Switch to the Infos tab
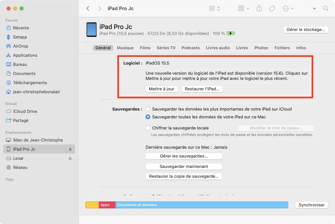The width and height of the screenshot is (335, 224). (301, 48)
